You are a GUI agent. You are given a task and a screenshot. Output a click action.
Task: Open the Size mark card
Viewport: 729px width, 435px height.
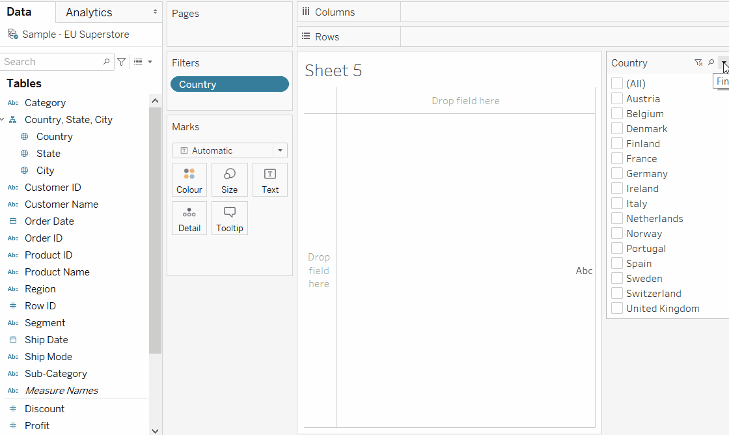point(229,180)
